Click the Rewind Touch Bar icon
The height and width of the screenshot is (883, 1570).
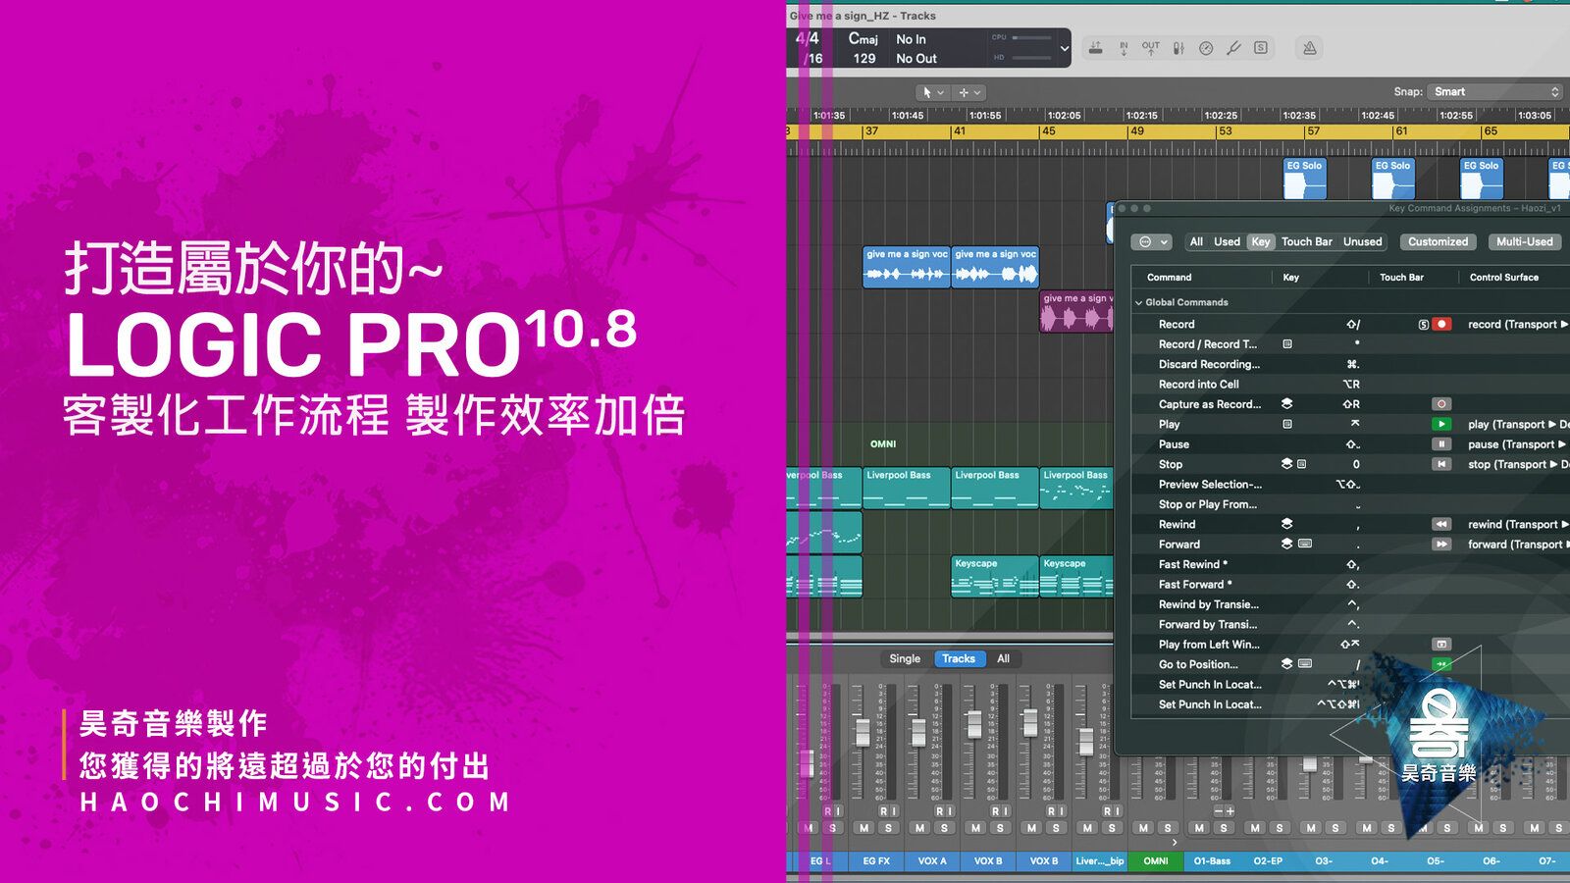tap(1441, 524)
